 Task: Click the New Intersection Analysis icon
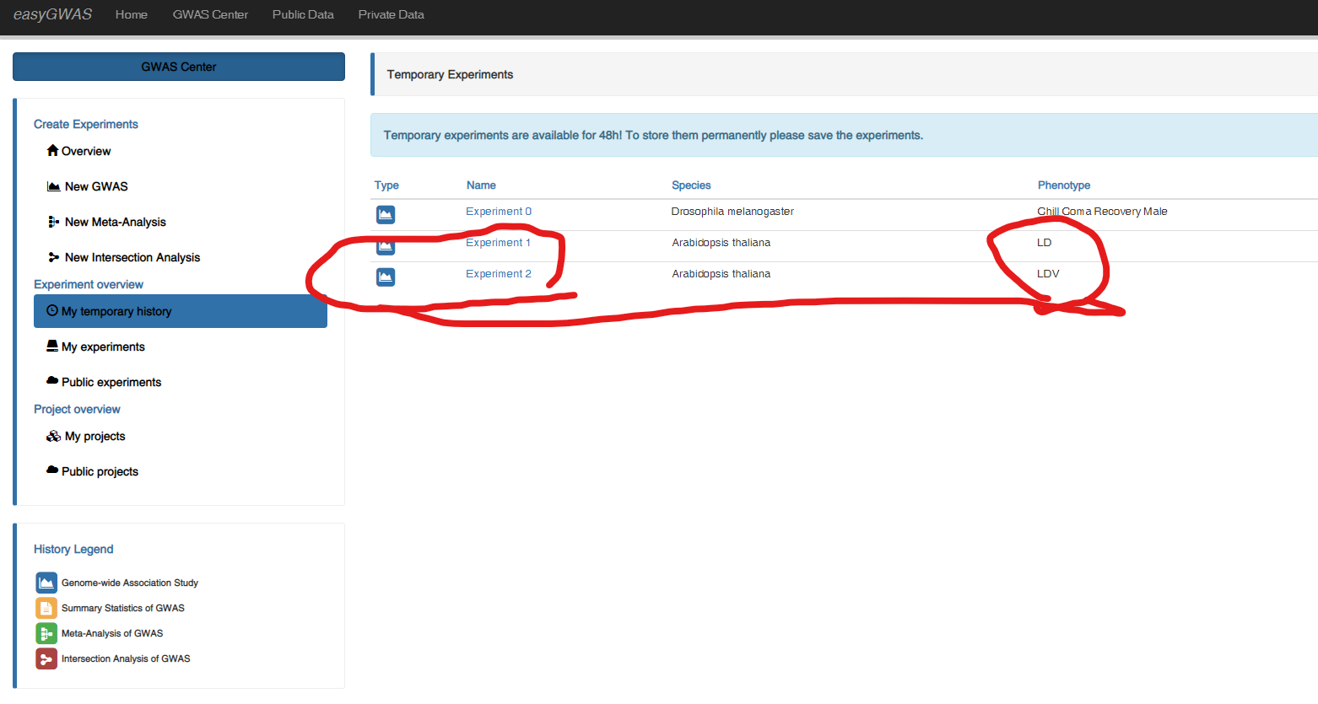(54, 257)
